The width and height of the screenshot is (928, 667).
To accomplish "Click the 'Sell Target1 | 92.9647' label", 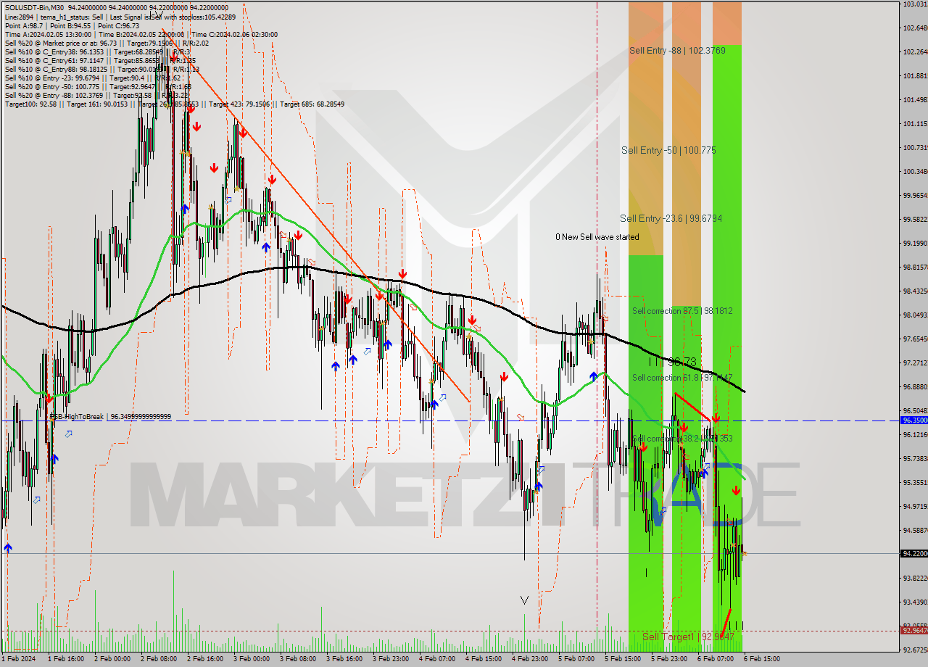I will point(688,637).
